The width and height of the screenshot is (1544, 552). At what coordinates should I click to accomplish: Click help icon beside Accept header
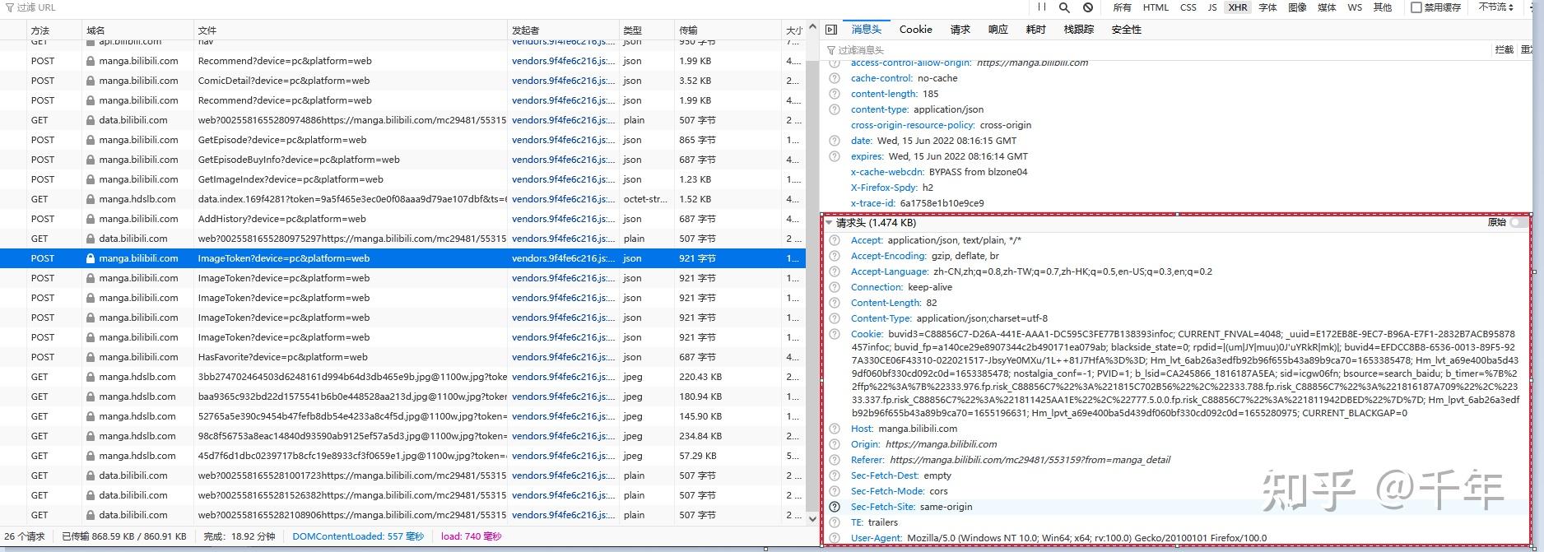coord(835,240)
